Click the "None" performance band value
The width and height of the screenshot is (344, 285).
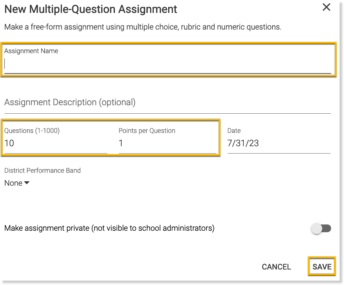(x=13, y=183)
